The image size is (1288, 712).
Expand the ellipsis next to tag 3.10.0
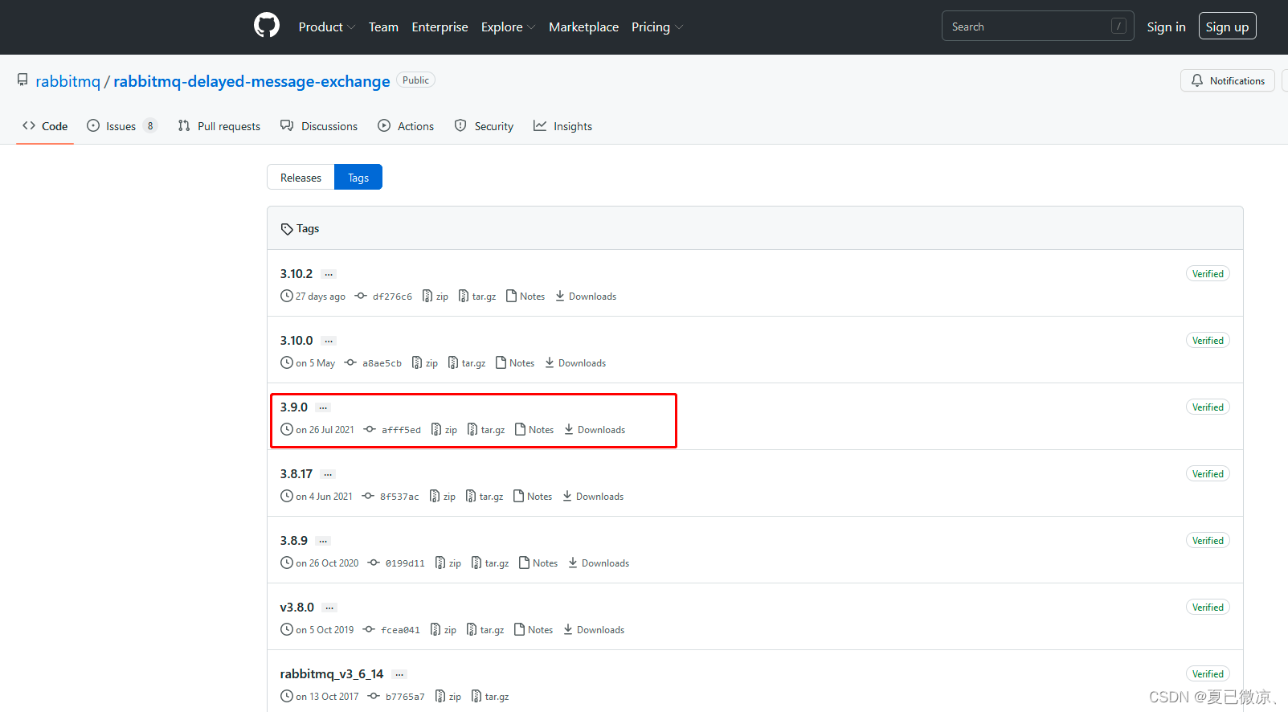pos(329,341)
